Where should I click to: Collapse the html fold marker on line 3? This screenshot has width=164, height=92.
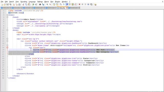(7, 15)
